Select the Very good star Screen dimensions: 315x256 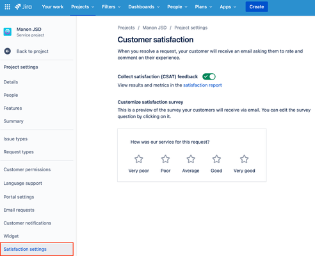244,159
